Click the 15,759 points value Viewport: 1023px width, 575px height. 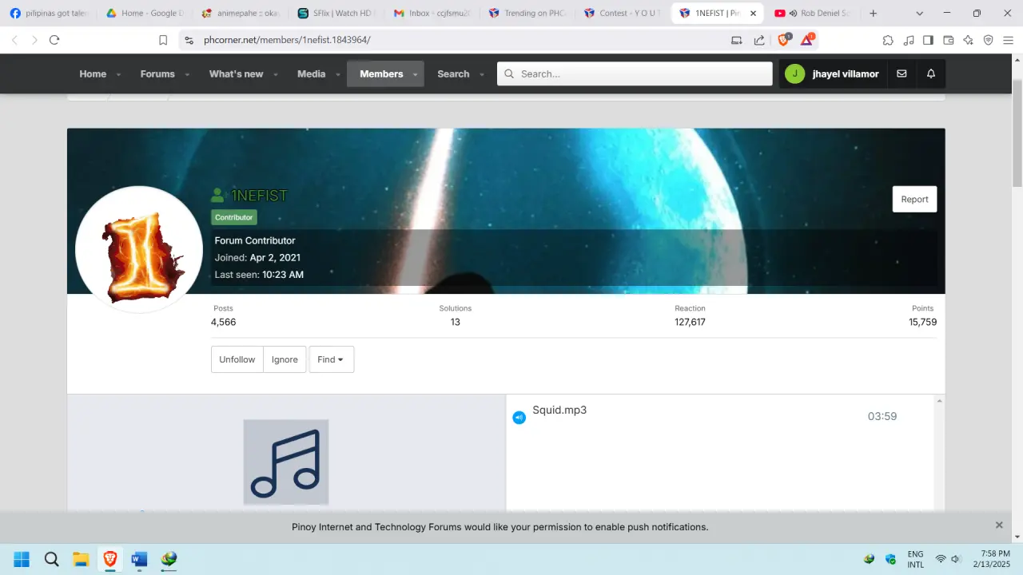[922, 323]
